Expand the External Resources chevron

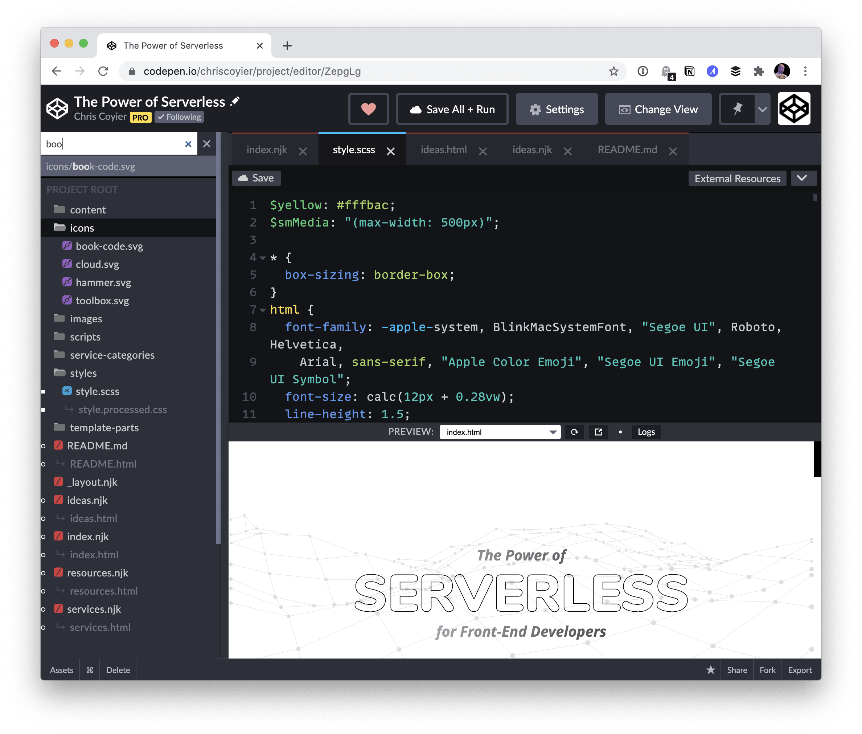tap(802, 178)
